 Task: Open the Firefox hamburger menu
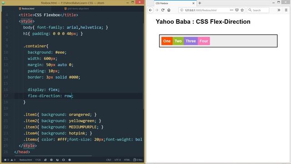click(x=286, y=10)
